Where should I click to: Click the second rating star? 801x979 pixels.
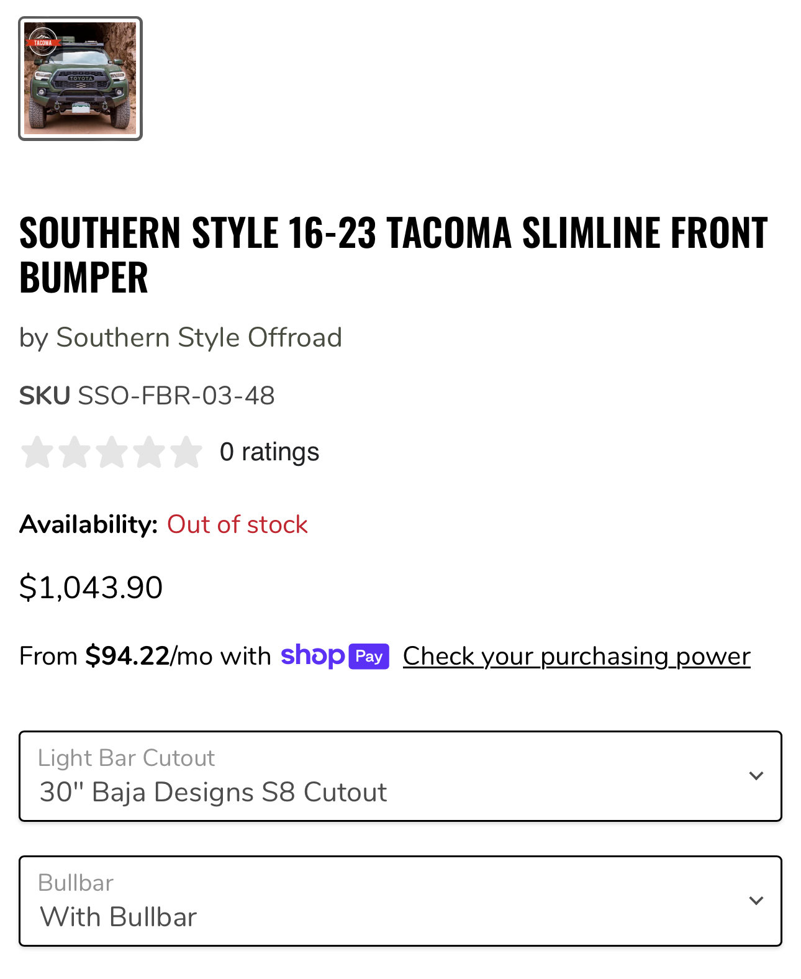[x=75, y=452]
